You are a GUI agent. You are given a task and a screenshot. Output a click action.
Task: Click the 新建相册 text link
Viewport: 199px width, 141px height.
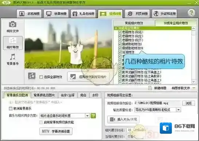160,88
